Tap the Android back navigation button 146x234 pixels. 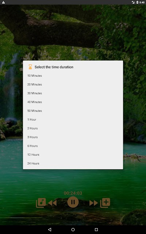[50, 230]
